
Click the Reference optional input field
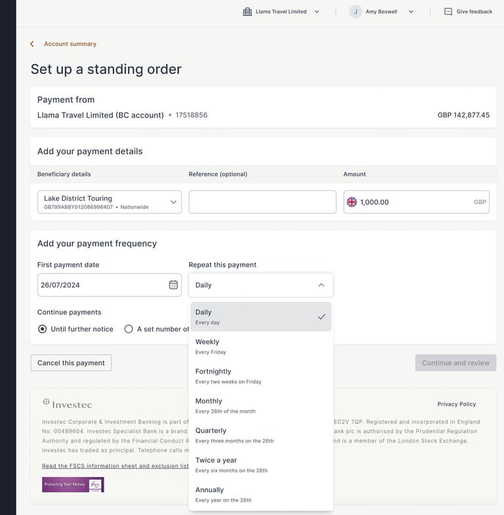(x=262, y=202)
